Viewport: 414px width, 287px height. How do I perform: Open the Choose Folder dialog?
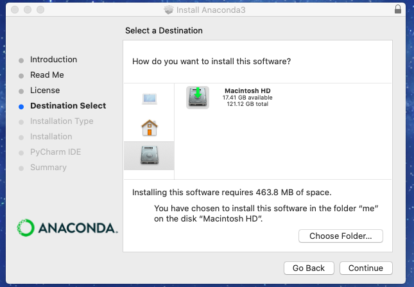click(x=340, y=236)
